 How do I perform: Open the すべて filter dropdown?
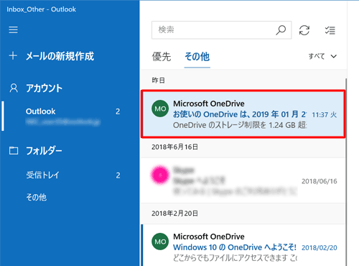pyautogui.click(x=322, y=56)
